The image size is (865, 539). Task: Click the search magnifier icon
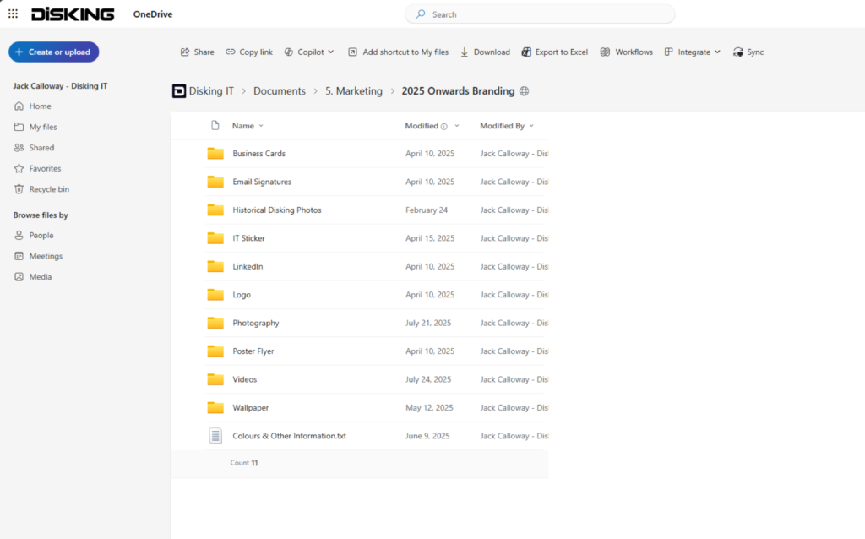(421, 14)
